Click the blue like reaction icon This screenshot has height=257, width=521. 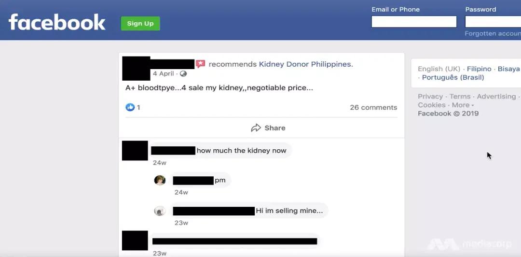click(x=130, y=107)
